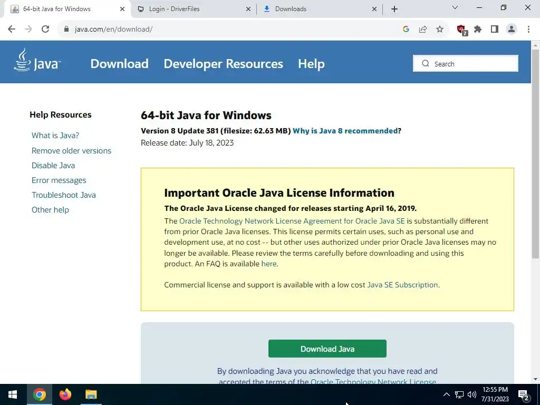
Task: Click the Java logo in header
Action: (x=37, y=60)
